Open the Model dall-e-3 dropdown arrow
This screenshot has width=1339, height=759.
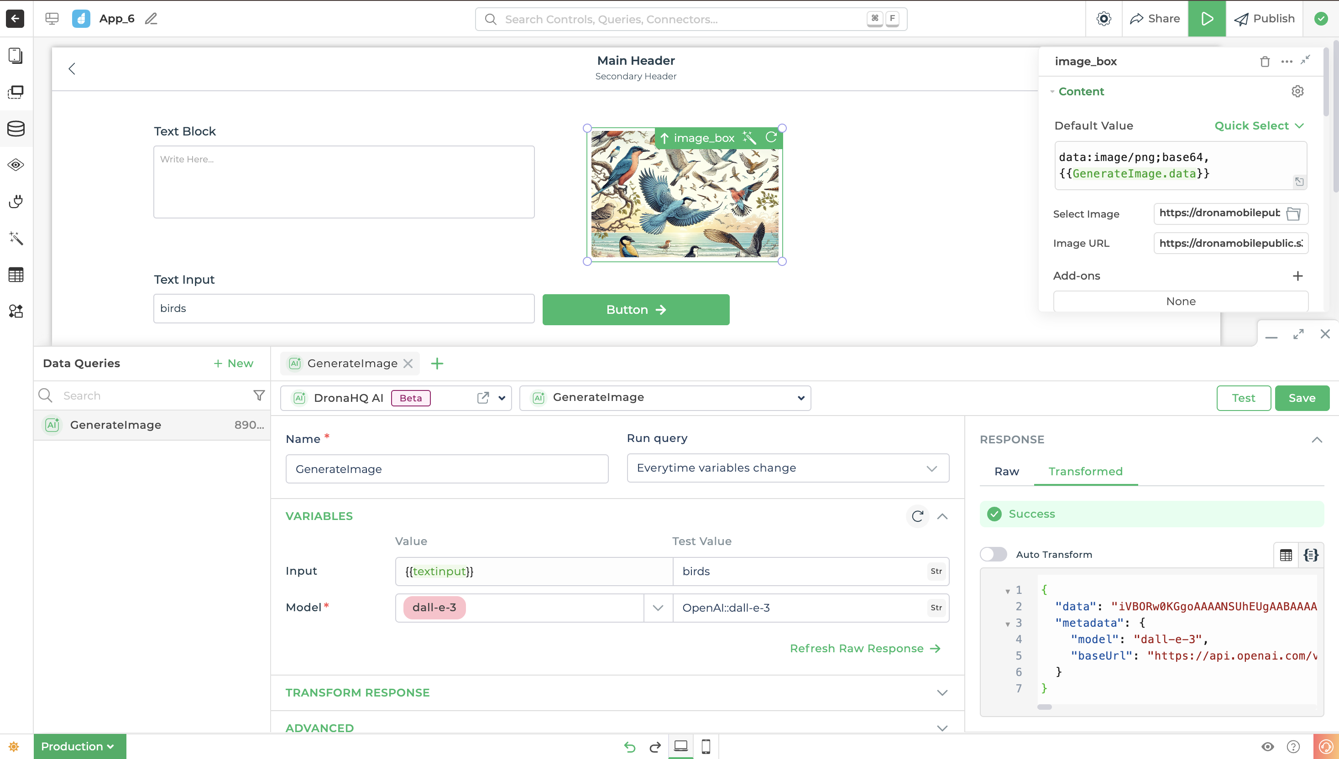point(658,608)
